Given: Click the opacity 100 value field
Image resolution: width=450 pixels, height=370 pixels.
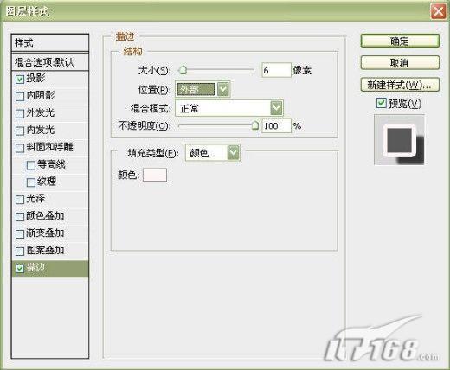Looking at the screenshot, I should (276, 126).
